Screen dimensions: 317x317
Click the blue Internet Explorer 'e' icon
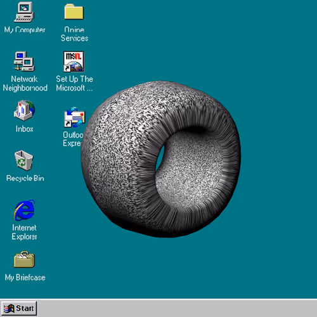click(25, 210)
